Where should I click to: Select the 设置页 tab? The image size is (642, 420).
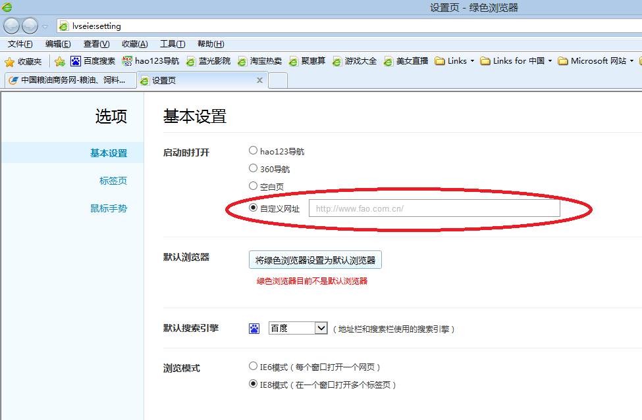[202, 80]
